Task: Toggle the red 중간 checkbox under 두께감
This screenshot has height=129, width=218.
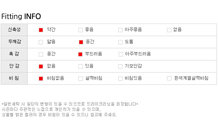Action: [x=81, y=42]
